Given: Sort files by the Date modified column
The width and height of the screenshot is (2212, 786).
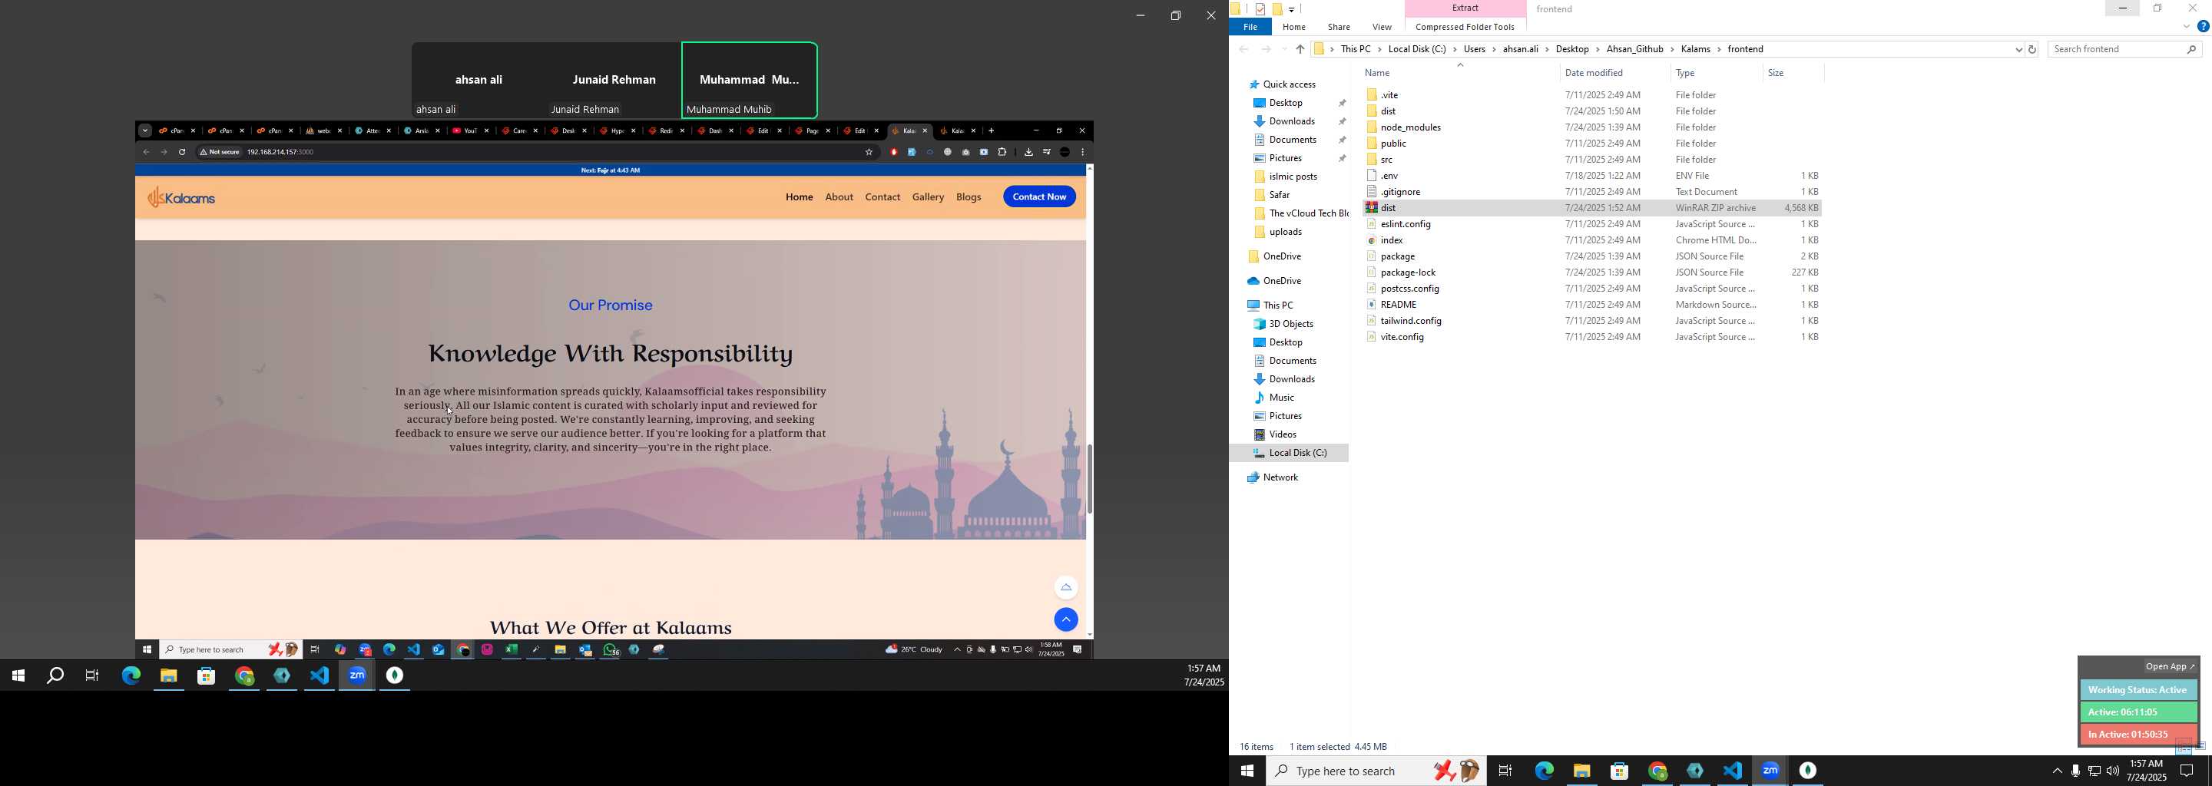Looking at the screenshot, I should pos(1614,73).
